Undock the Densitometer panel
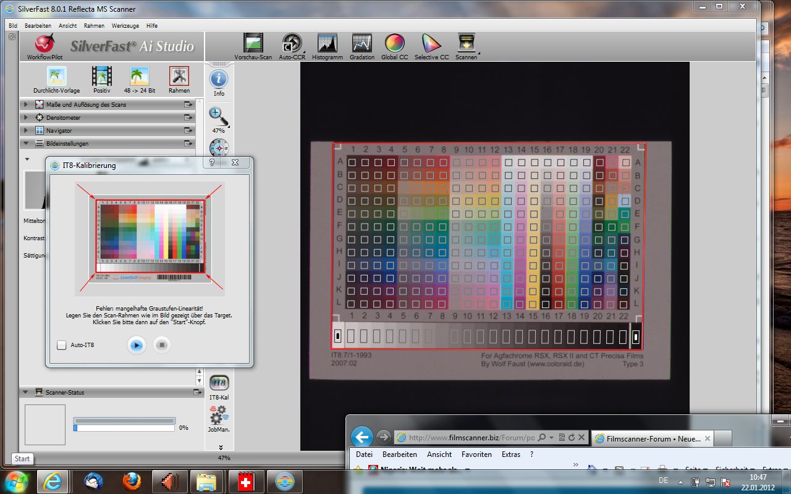 click(188, 117)
